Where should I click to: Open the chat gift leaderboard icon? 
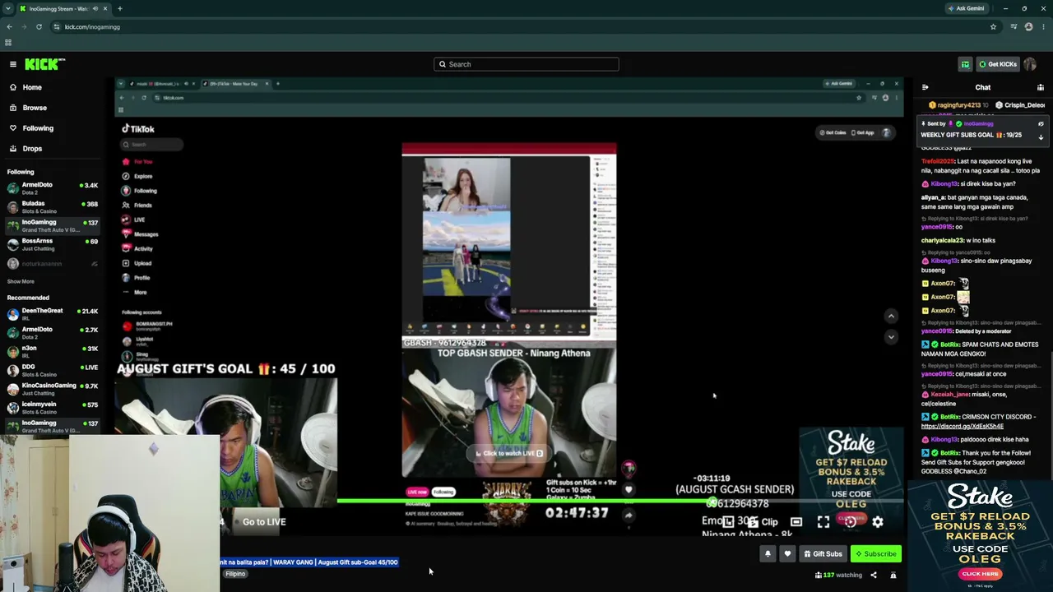(1041, 87)
